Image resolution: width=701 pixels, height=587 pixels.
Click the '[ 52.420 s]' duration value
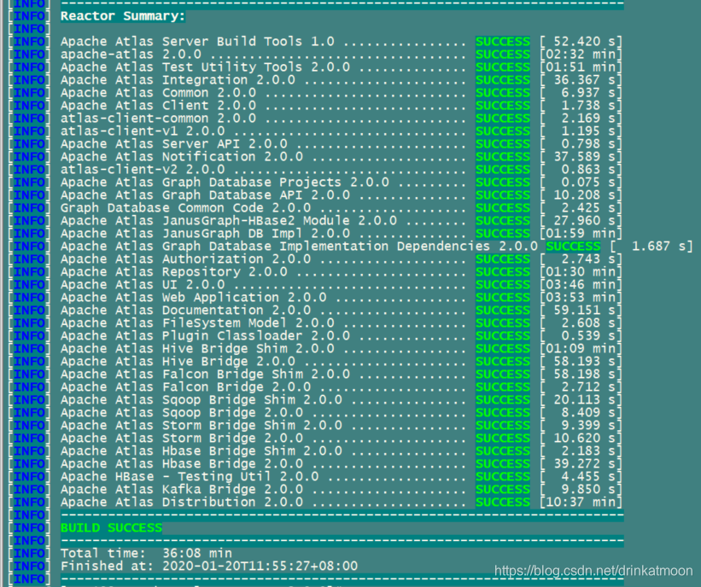click(581, 42)
